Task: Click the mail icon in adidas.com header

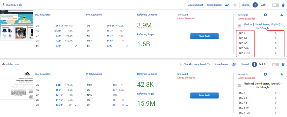Action: (275, 64)
